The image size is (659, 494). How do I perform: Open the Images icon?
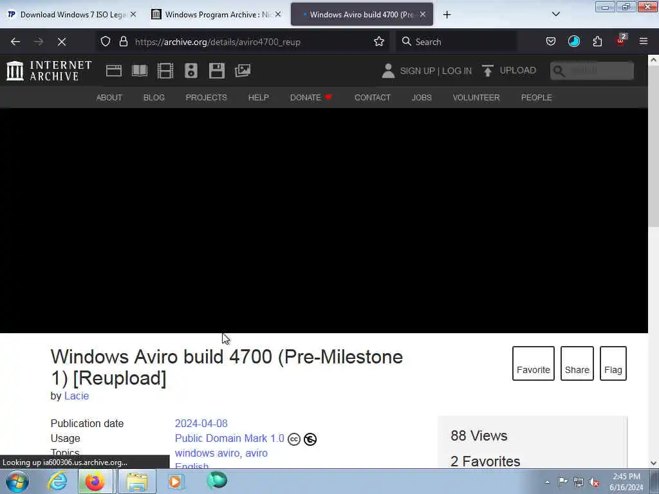(243, 71)
